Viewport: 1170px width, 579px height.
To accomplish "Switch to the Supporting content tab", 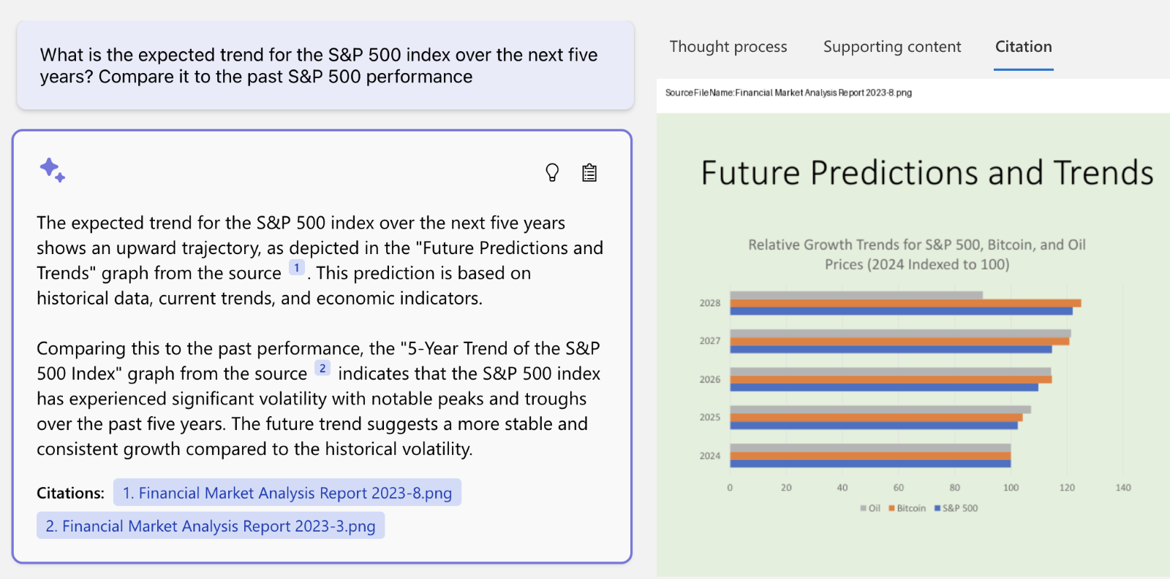I will click(891, 46).
